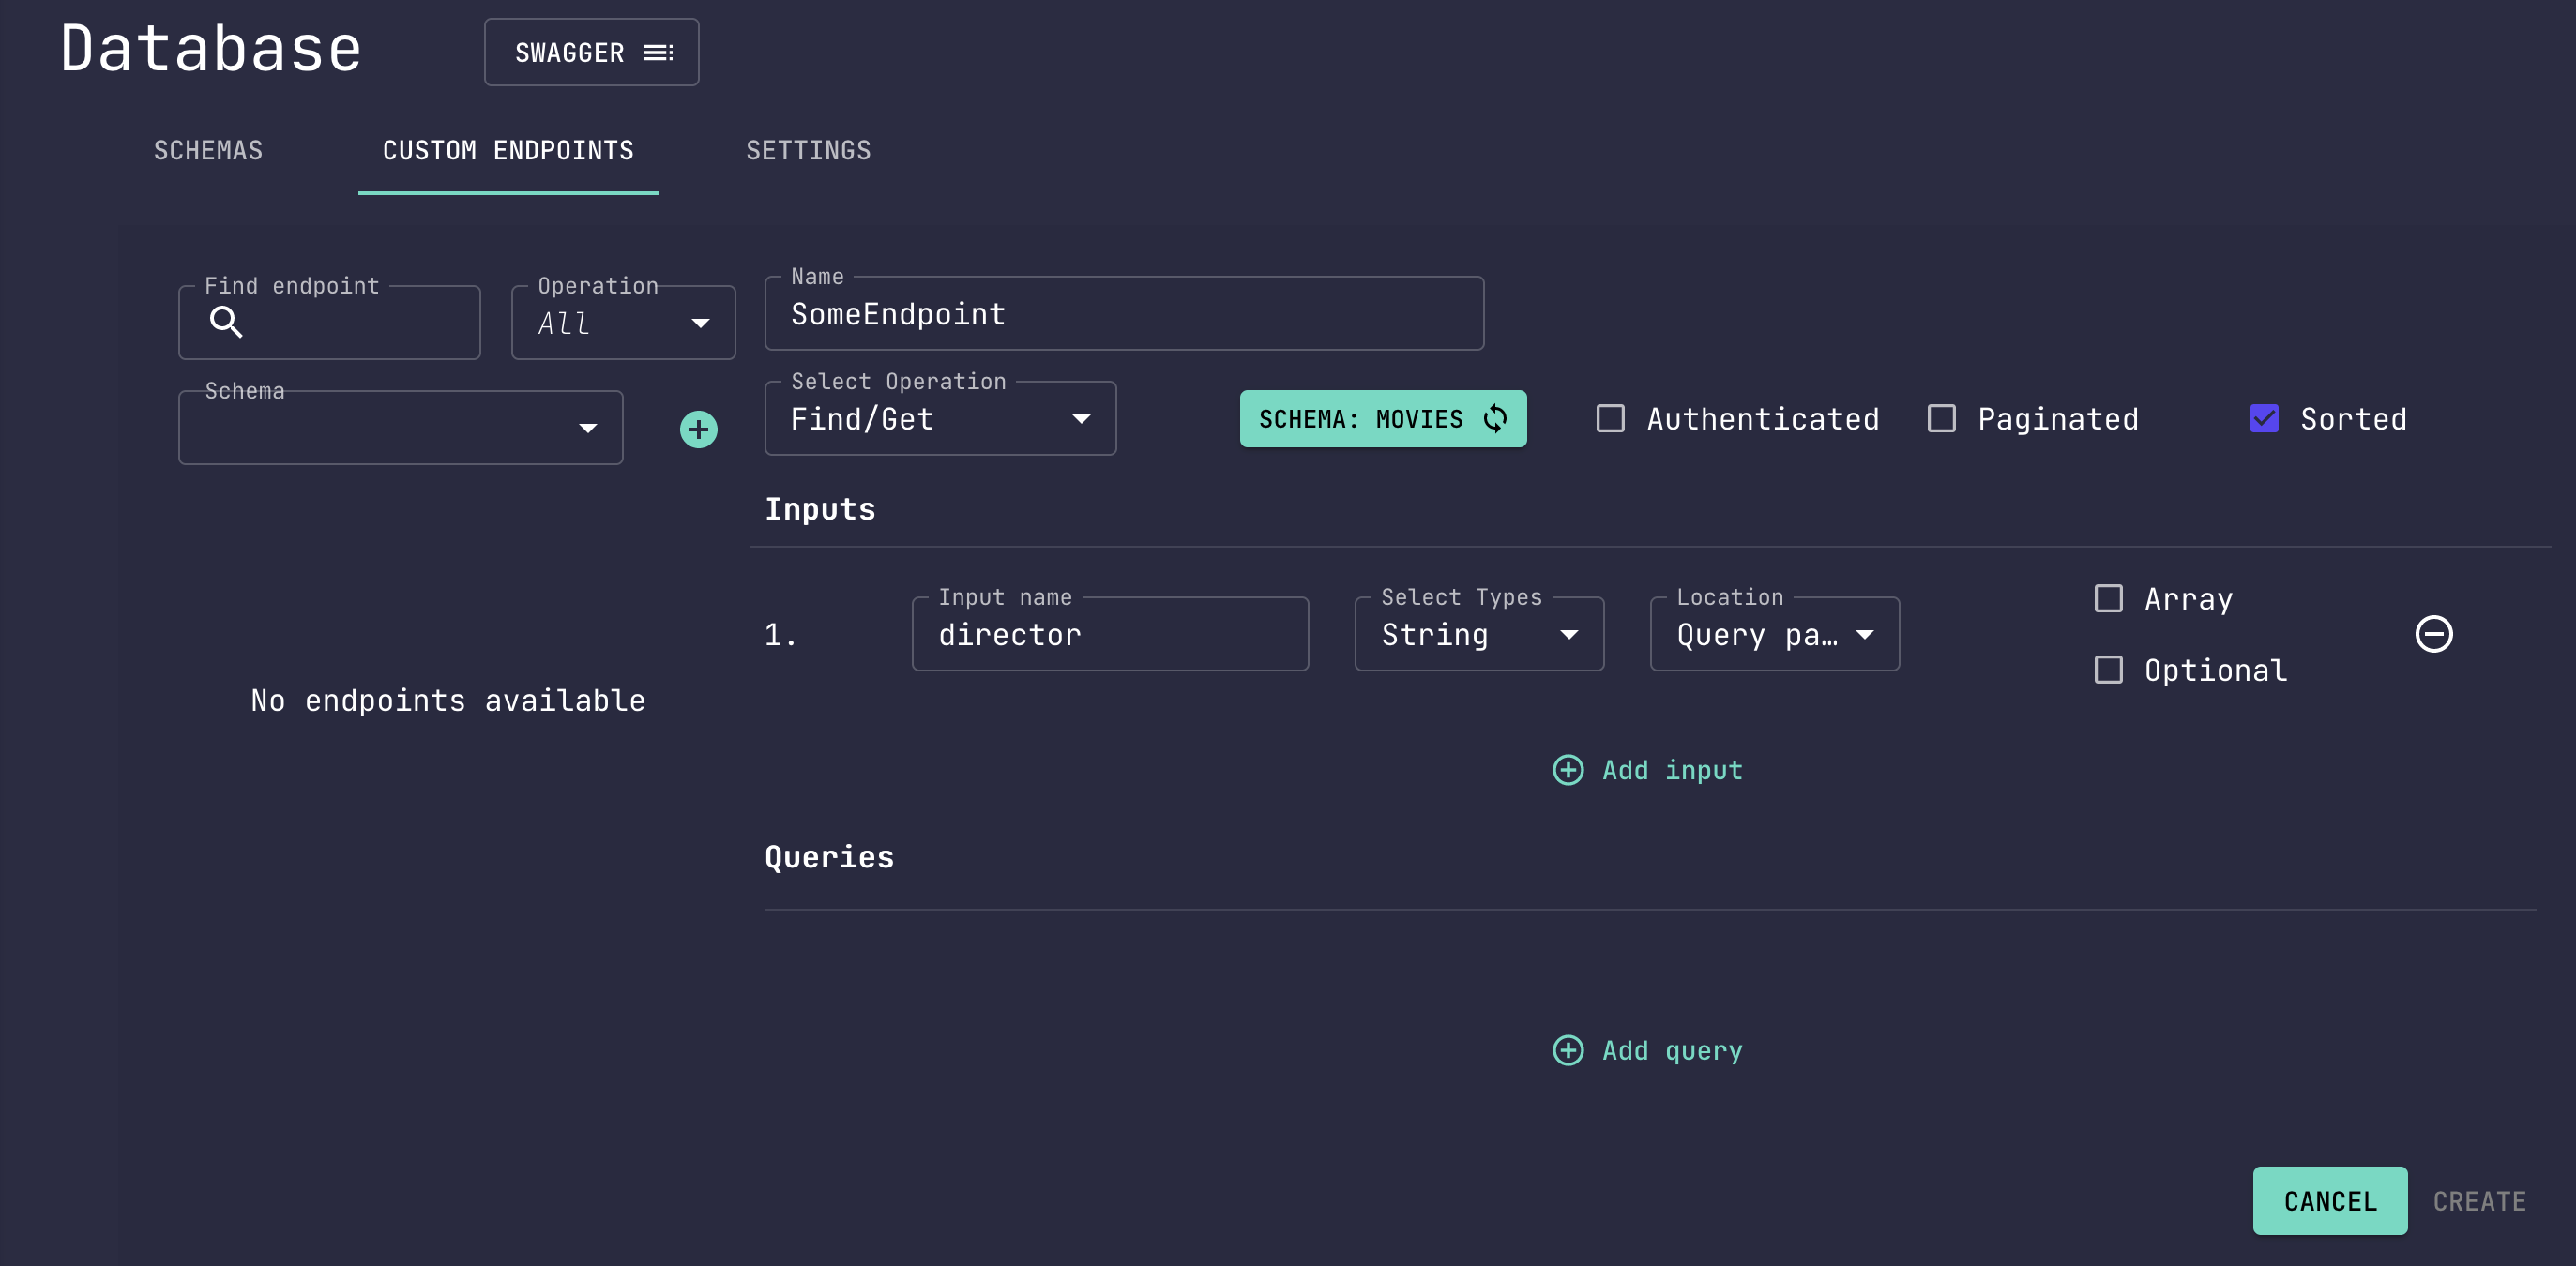Screen dimensions: 2576x1266
Task: Focus the Find endpoint search field
Action: pyautogui.click(x=329, y=322)
